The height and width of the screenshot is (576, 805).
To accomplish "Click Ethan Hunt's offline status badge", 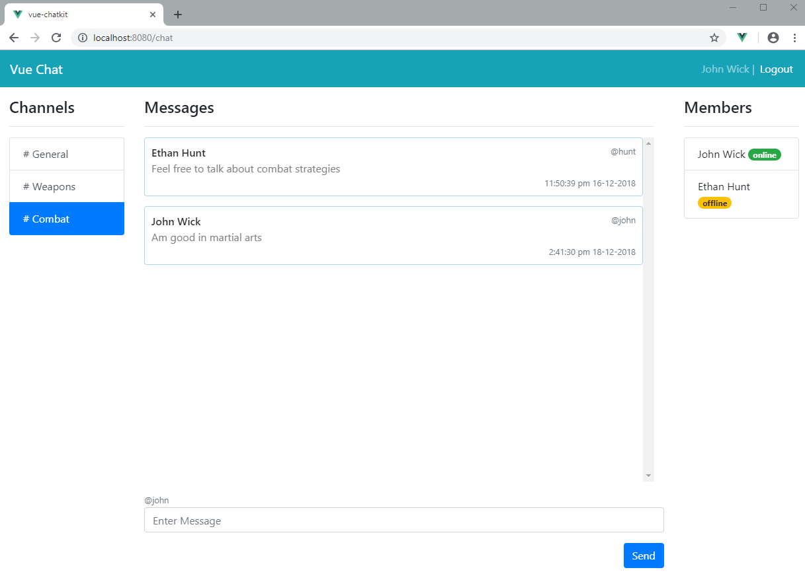I will (x=714, y=203).
